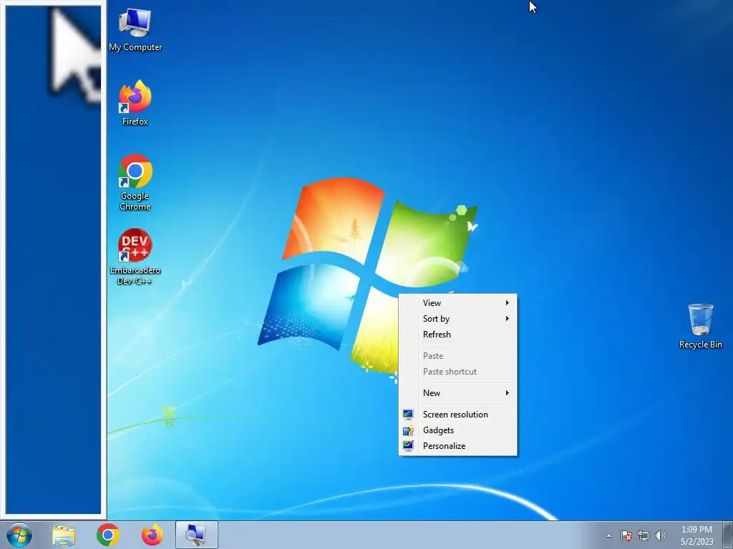Click the Magnifier taskbar button
733x549 pixels.
pyautogui.click(x=197, y=535)
